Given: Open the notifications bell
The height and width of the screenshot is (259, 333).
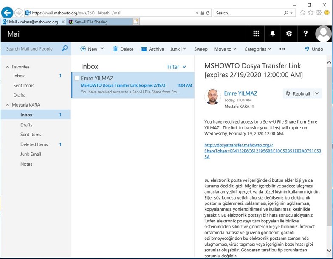Looking at the screenshot, I should [x=273, y=34].
